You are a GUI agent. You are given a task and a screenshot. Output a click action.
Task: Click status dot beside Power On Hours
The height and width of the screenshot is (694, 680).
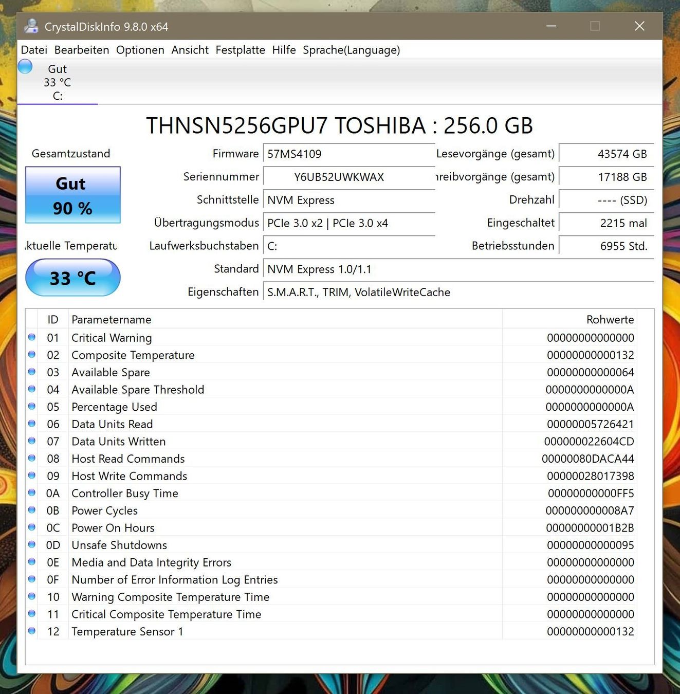coord(32,527)
